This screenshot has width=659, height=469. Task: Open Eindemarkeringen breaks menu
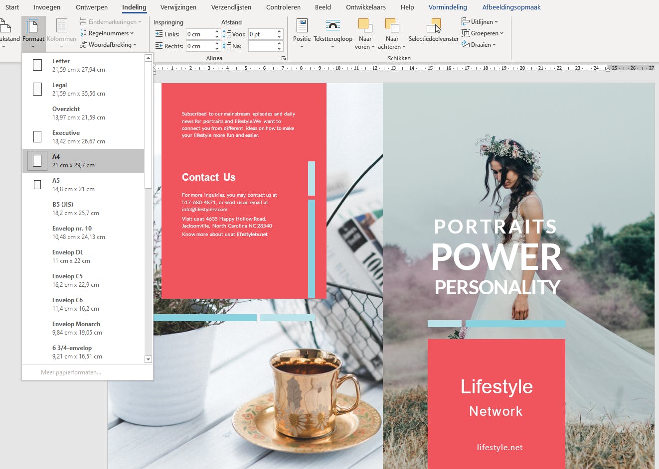[x=110, y=22]
